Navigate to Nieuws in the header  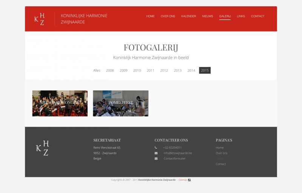pyautogui.click(x=207, y=16)
